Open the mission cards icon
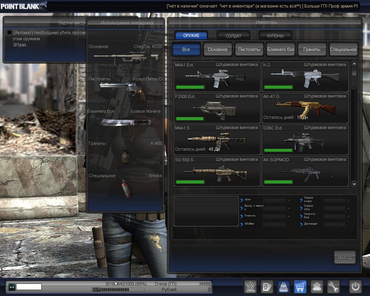The width and height of the screenshot is (370, 296). [267, 287]
